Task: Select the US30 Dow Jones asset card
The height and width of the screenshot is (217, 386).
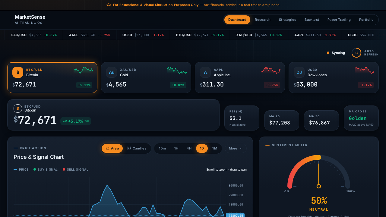Action: (x=334, y=77)
